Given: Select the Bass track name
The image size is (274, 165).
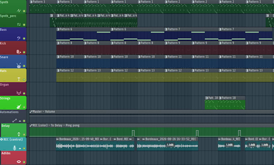Looking at the screenshot, I should [3, 29].
